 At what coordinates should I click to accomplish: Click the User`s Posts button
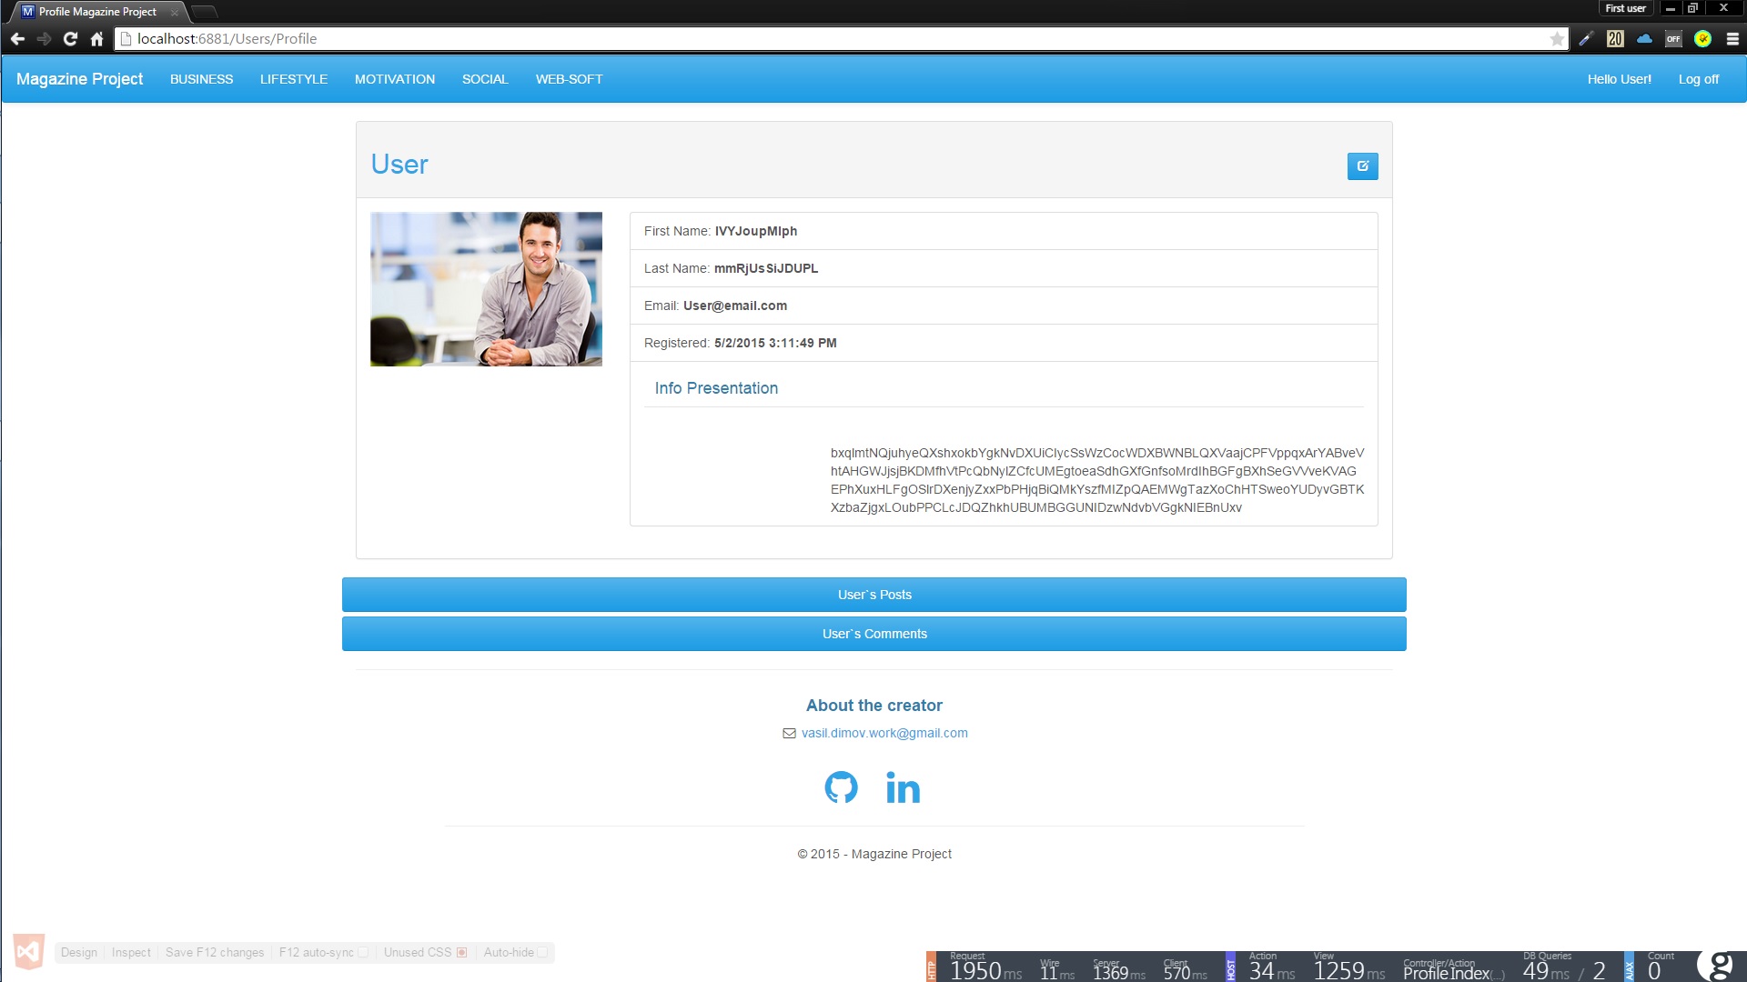[x=873, y=595]
